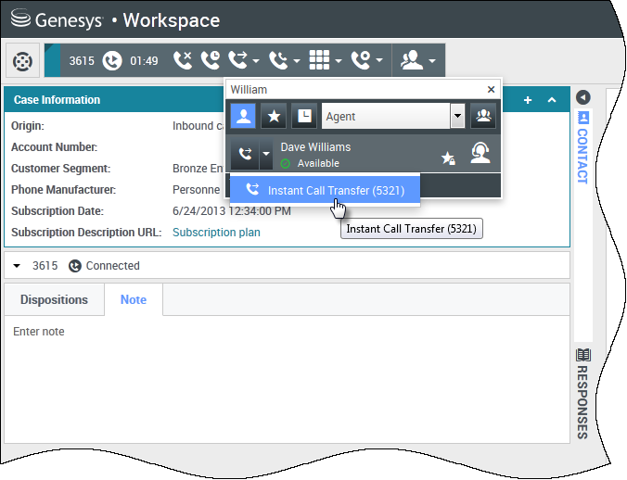Click the consultation people icon
The height and width of the screenshot is (480, 627).
point(412,60)
